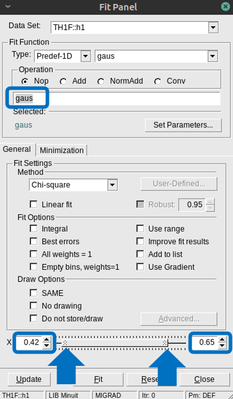Decrease the X maximum value with down arrow

point(222,345)
